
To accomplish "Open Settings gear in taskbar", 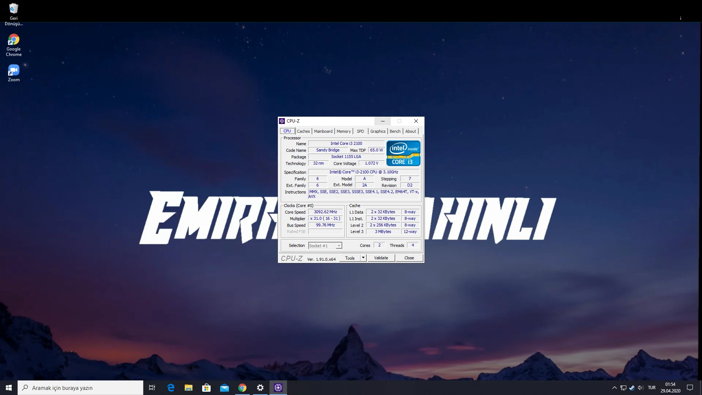I will [260, 388].
